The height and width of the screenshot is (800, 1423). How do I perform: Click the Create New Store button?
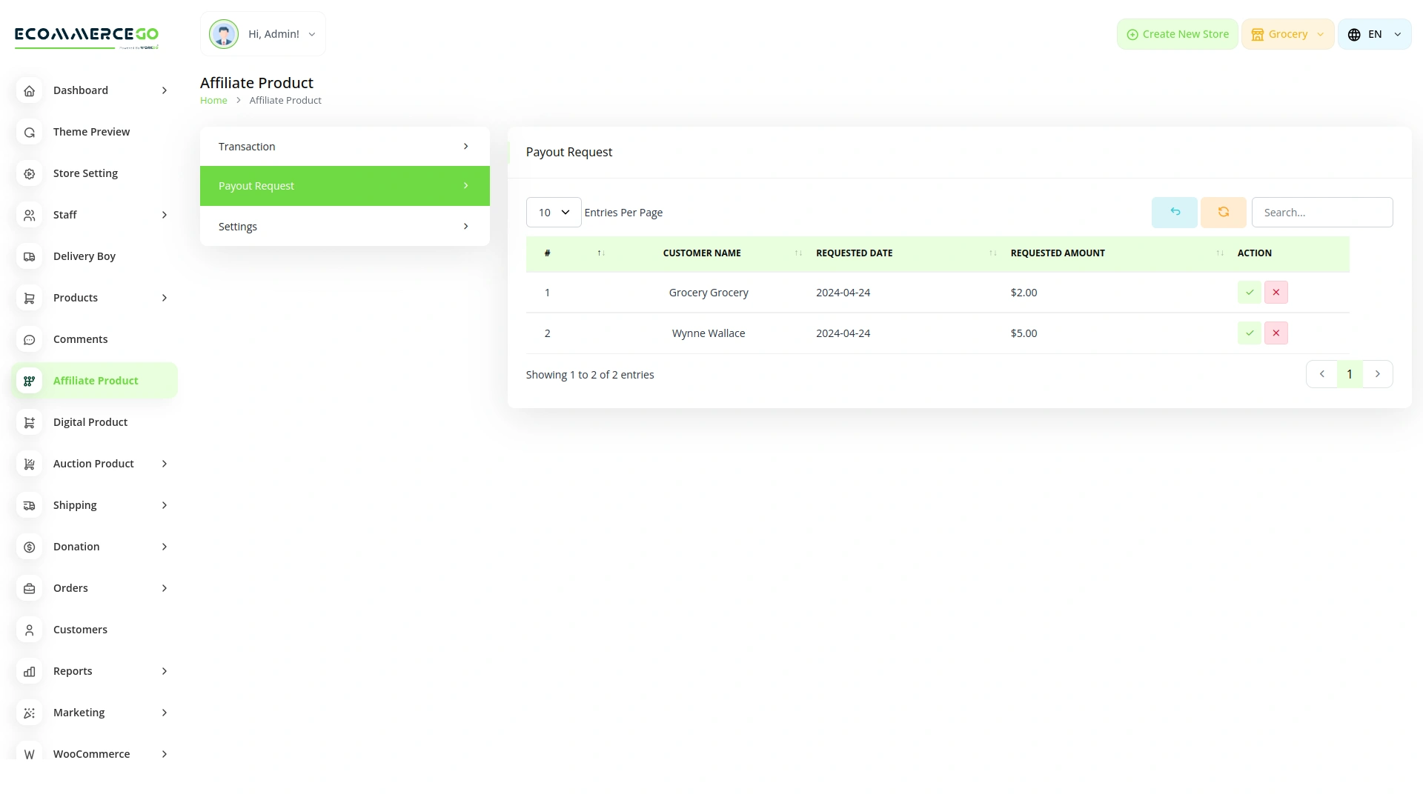pyautogui.click(x=1177, y=34)
